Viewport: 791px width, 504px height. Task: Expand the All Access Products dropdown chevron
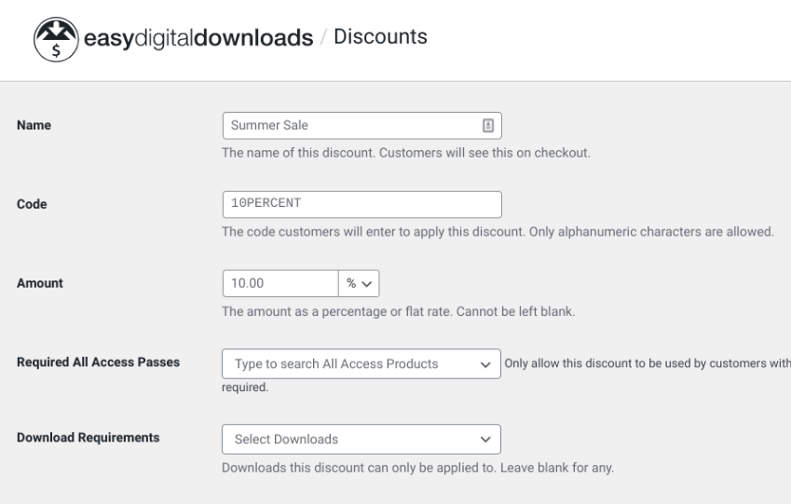click(484, 363)
